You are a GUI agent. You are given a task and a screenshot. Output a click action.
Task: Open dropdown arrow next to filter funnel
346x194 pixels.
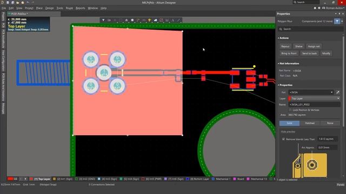(x=342, y=22)
